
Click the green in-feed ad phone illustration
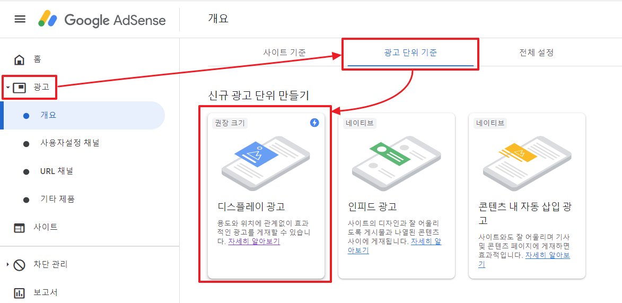pos(396,163)
